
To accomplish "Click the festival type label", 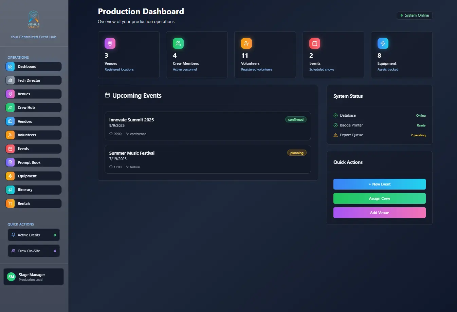I will (x=135, y=167).
